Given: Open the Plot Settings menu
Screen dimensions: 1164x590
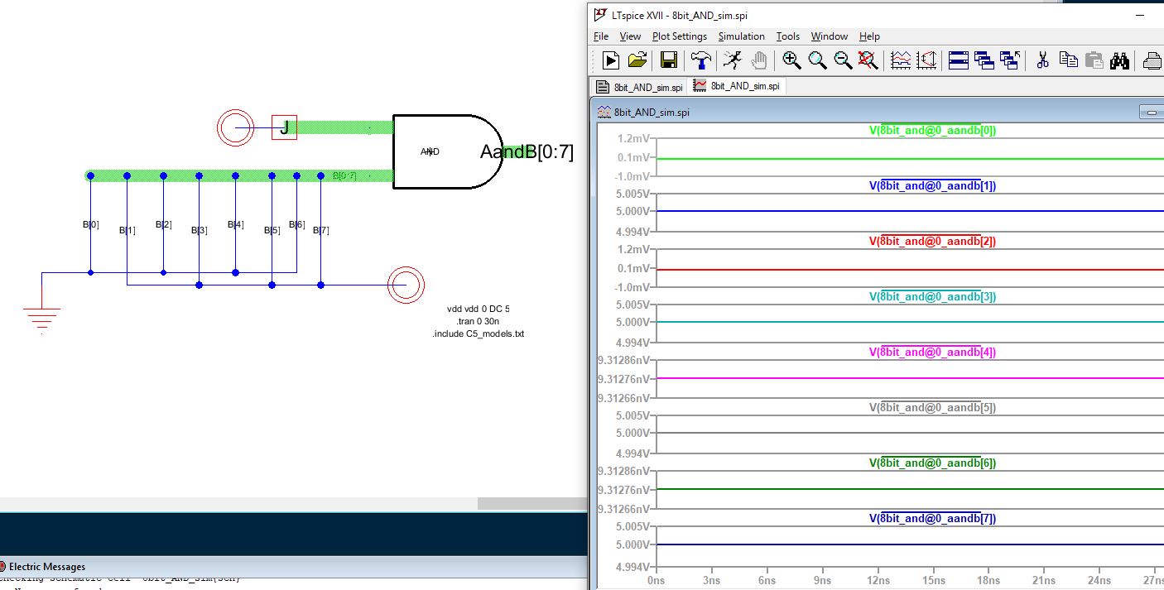Looking at the screenshot, I should 679,36.
